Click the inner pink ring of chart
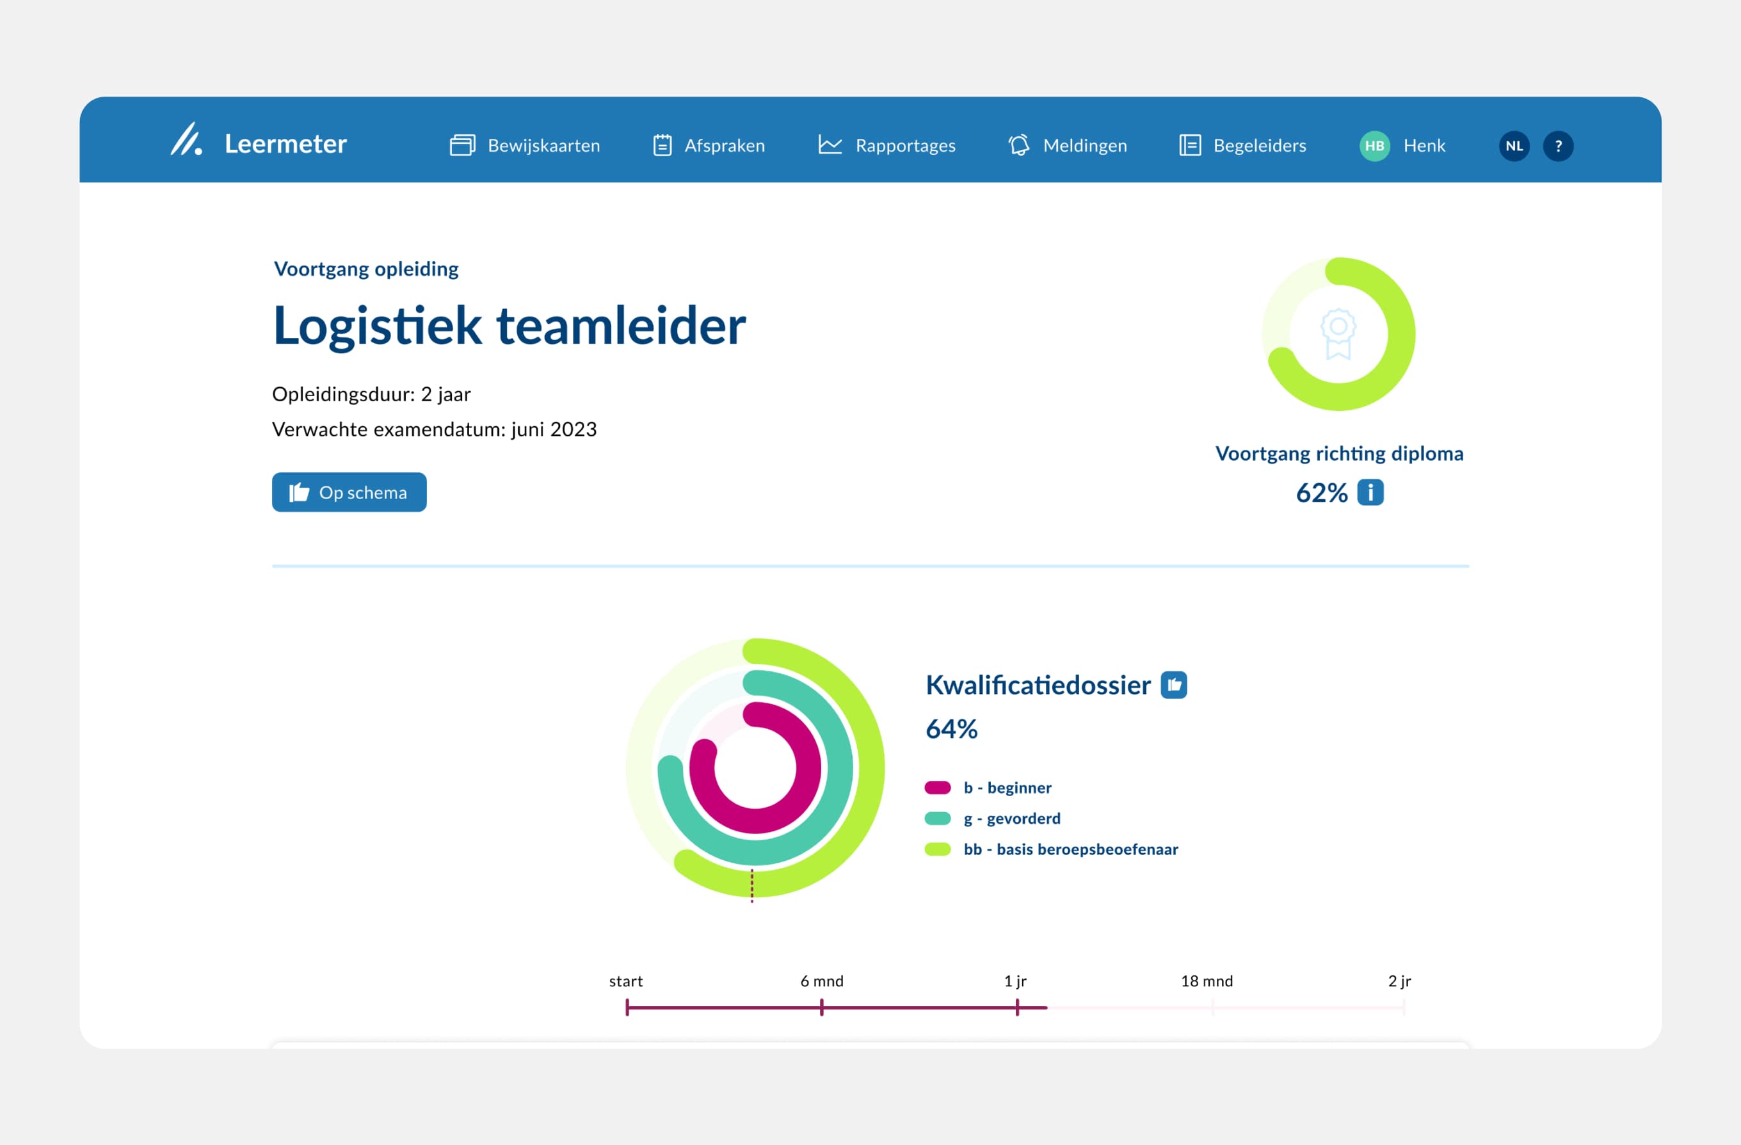 click(808, 767)
